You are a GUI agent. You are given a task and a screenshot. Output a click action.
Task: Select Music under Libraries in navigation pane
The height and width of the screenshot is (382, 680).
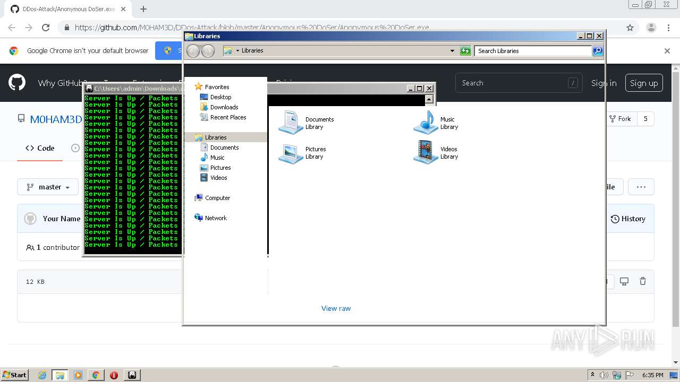coord(217,158)
